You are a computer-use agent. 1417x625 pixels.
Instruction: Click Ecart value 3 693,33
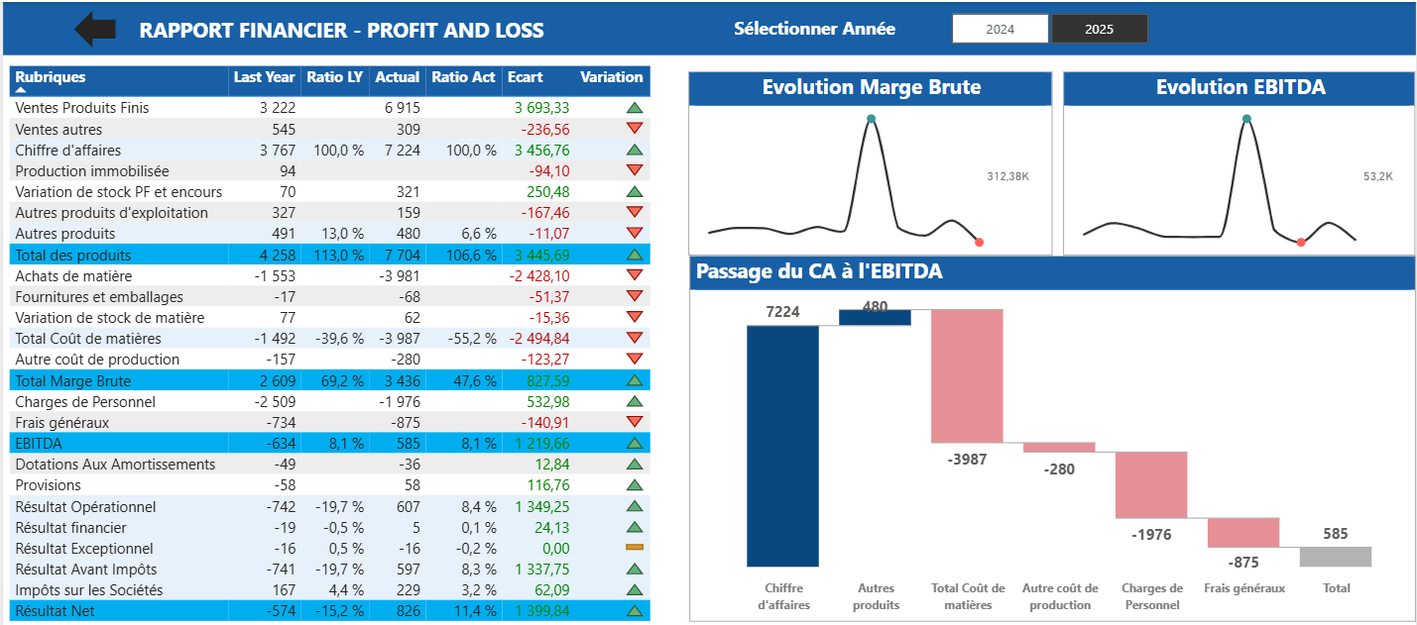542,107
